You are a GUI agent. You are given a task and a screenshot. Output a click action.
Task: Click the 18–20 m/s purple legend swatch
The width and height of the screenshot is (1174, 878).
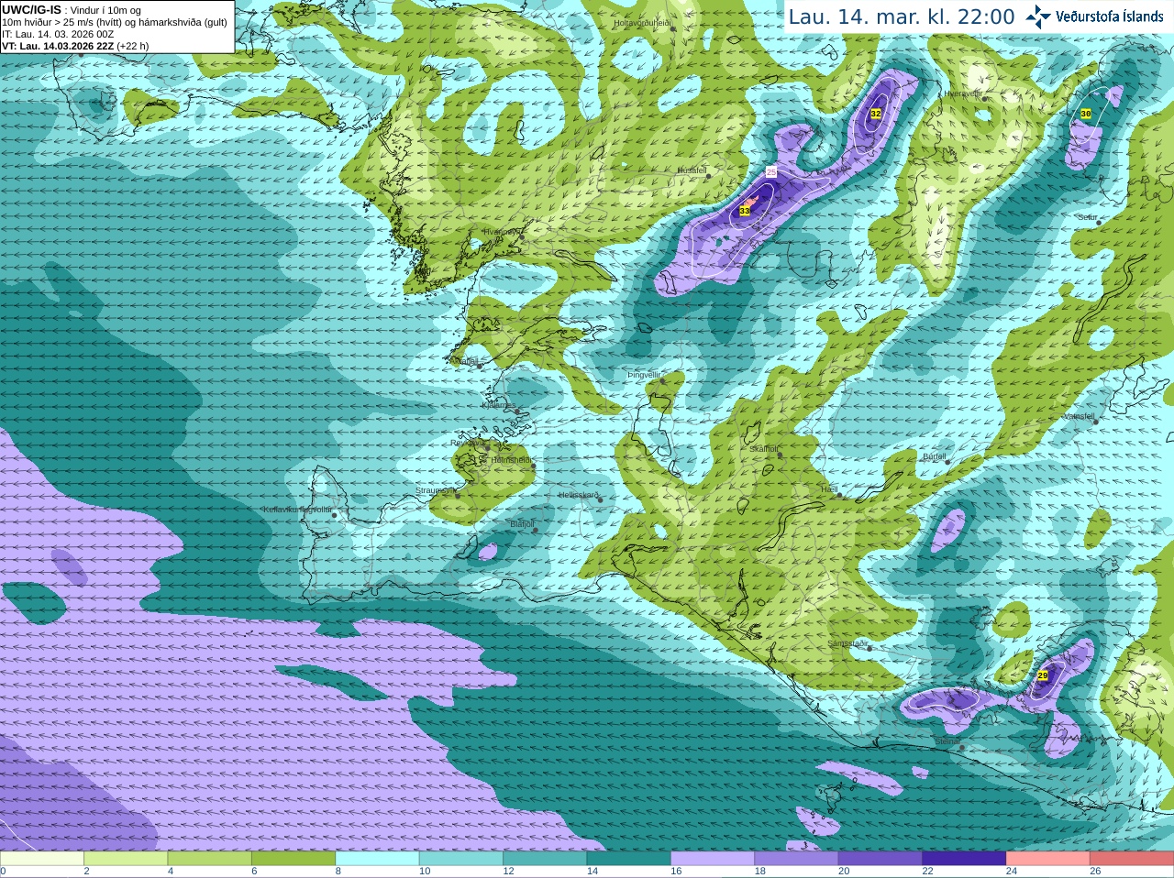(797, 859)
